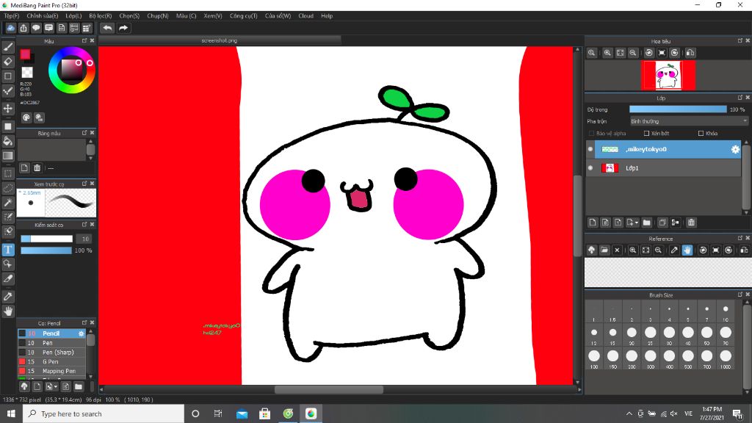This screenshot has width=752, height=423.
Task: Open the Tệp(F) file menu
Action: coord(12,16)
